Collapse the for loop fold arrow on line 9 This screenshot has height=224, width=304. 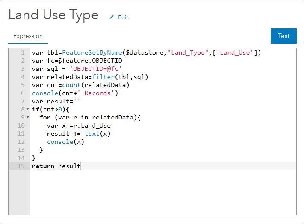click(x=27, y=117)
